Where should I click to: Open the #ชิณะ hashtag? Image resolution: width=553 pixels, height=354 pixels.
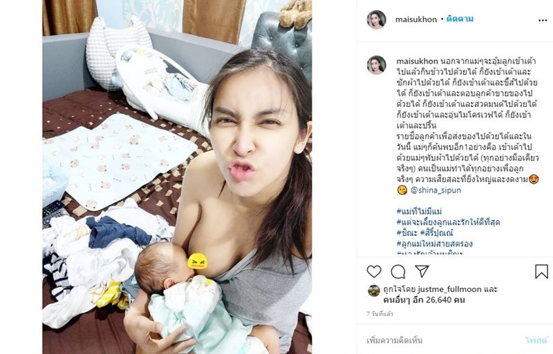407,233
